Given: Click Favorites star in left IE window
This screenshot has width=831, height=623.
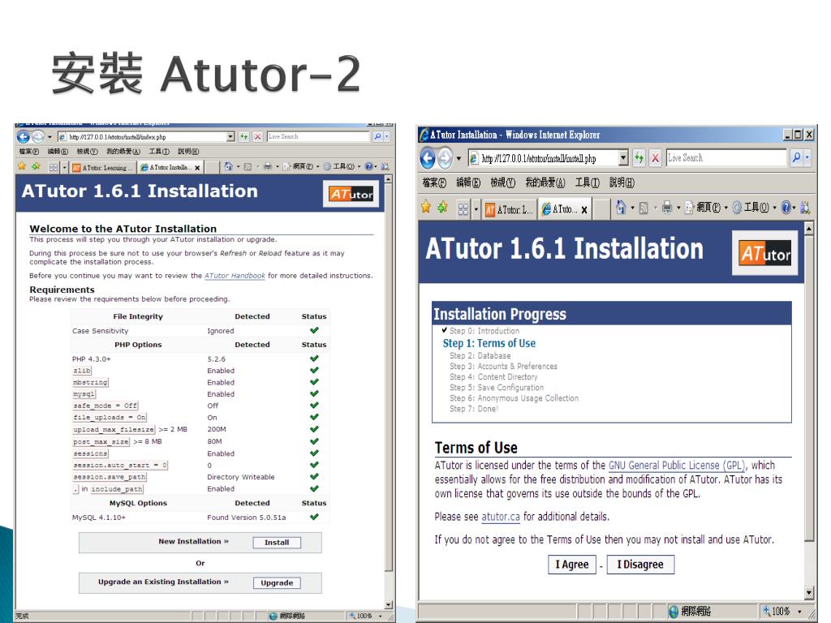Looking at the screenshot, I should coord(22,166).
